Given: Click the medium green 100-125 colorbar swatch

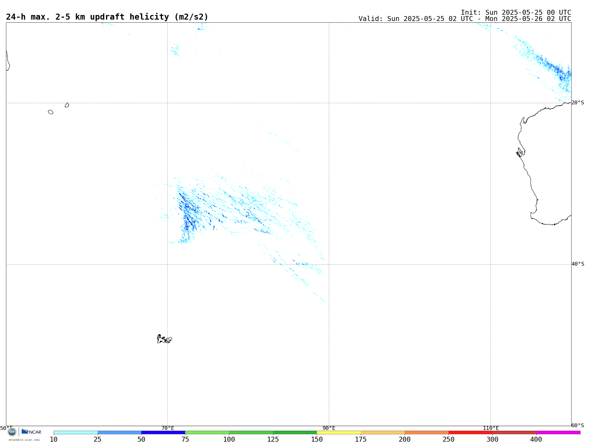Looking at the screenshot, I should (x=251, y=432).
